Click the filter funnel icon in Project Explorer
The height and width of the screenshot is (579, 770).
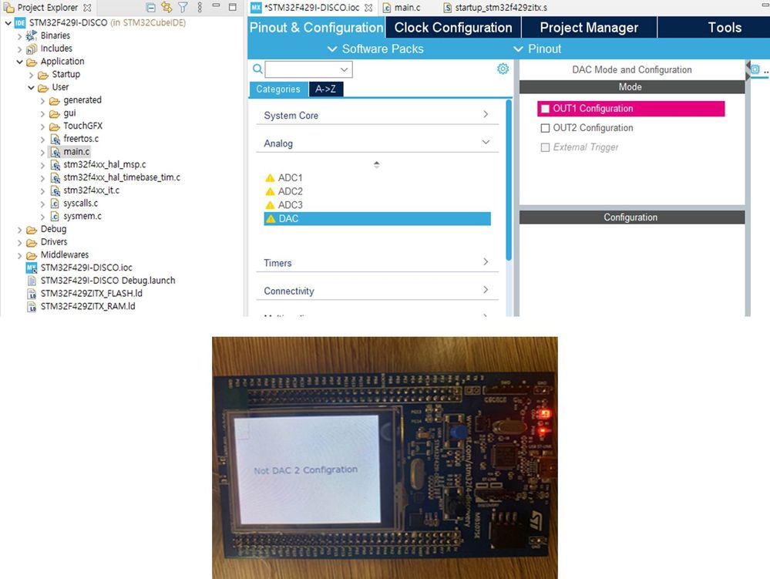[183, 8]
